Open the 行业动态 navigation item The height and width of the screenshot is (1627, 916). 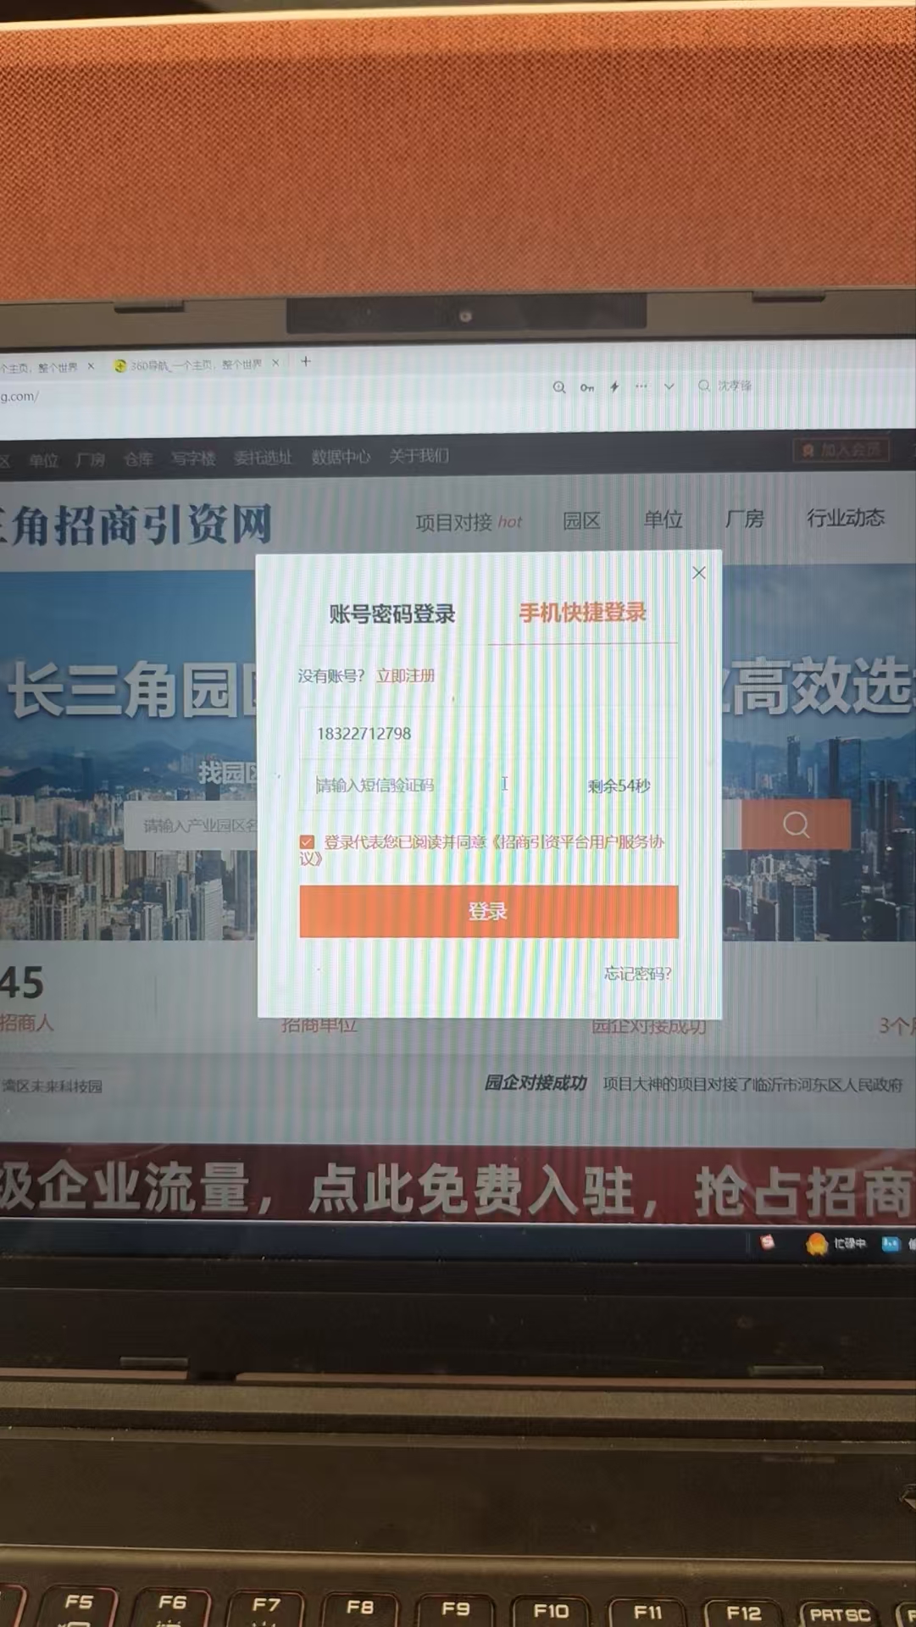(846, 518)
